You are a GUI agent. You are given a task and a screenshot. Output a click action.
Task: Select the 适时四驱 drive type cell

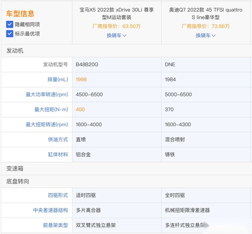(x=117, y=195)
